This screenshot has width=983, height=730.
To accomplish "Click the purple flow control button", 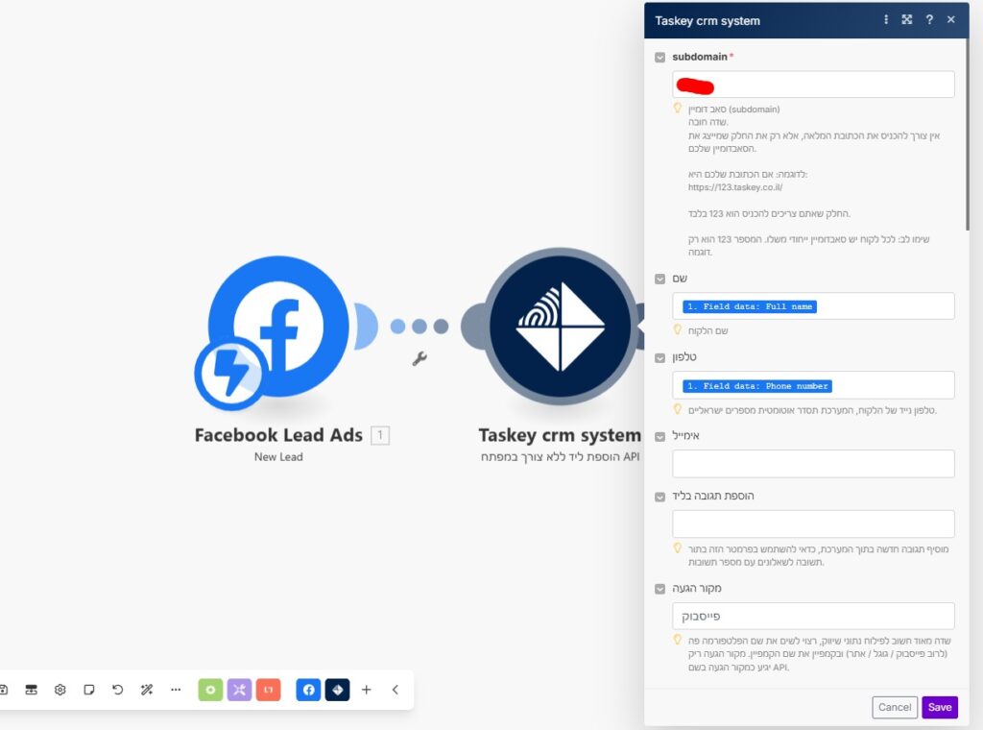I will [240, 690].
